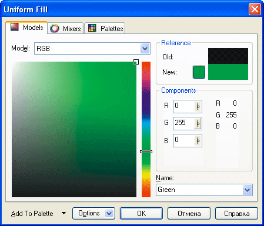Click the Components group label
264x226 pixels.
tap(179, 90)
